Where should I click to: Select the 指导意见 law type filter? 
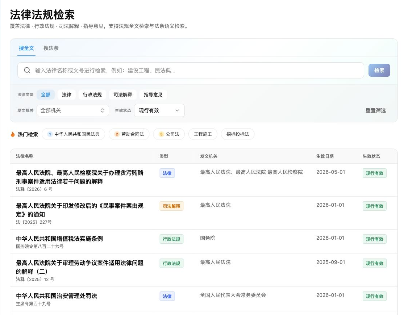tap(153, 94)
